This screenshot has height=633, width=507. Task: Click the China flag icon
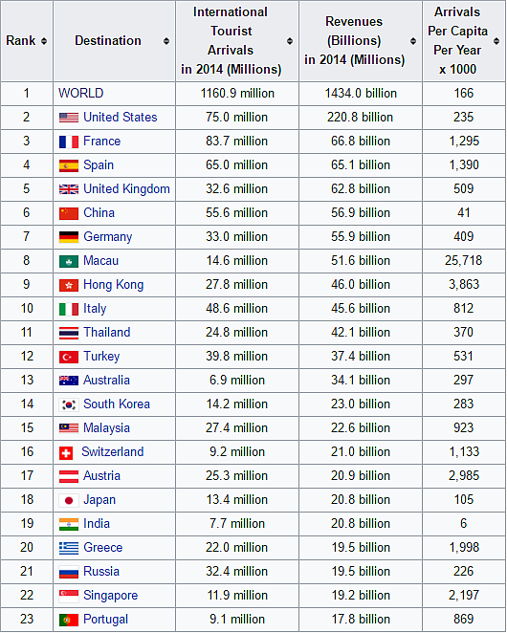pyautogui.click(x=69, y=213)
